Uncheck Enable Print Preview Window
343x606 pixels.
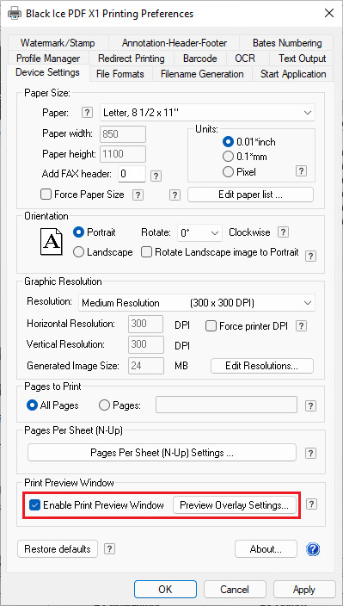(35, 504)
